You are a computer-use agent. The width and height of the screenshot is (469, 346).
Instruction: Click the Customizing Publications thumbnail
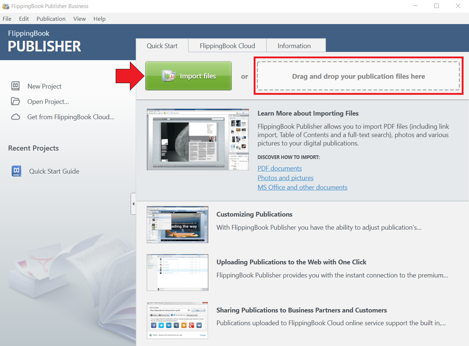point(177,224)
